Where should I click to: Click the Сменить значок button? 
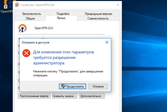click(64, 96)
